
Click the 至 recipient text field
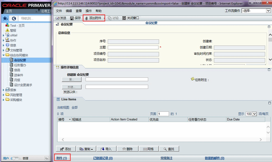[x=117, y=80]
